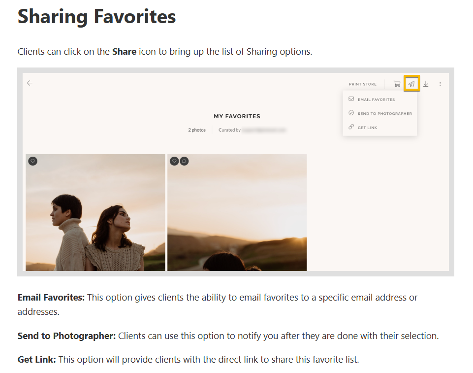Click the chain link icon in menu
This screenshot has height=373, width=473.
click(x=351, y=127)
